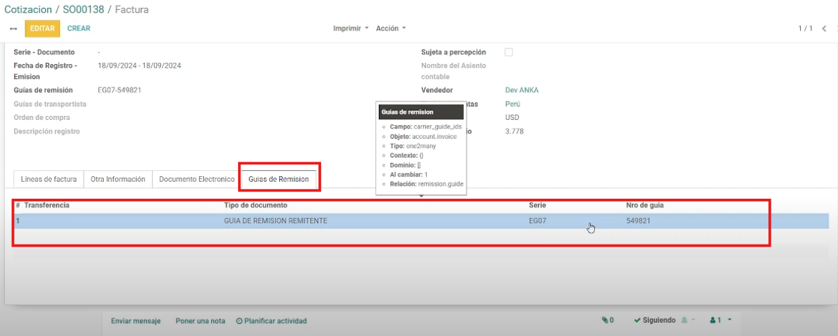The height and width of the screenshot is (336, 838).
Task: Select the Documento Electronico tab
Action: tap(197, 180)
